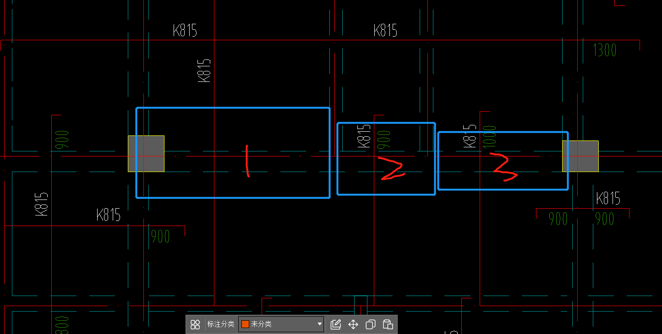The height and width of the screenshot is (334, 662).
Task: Click the orange color swatch before 未分类
Action: [245, 324]
